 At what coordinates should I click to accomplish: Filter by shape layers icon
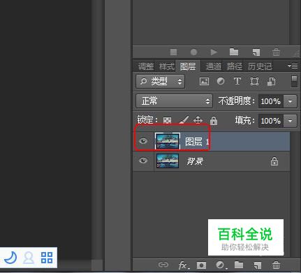(x=254, y=82)
